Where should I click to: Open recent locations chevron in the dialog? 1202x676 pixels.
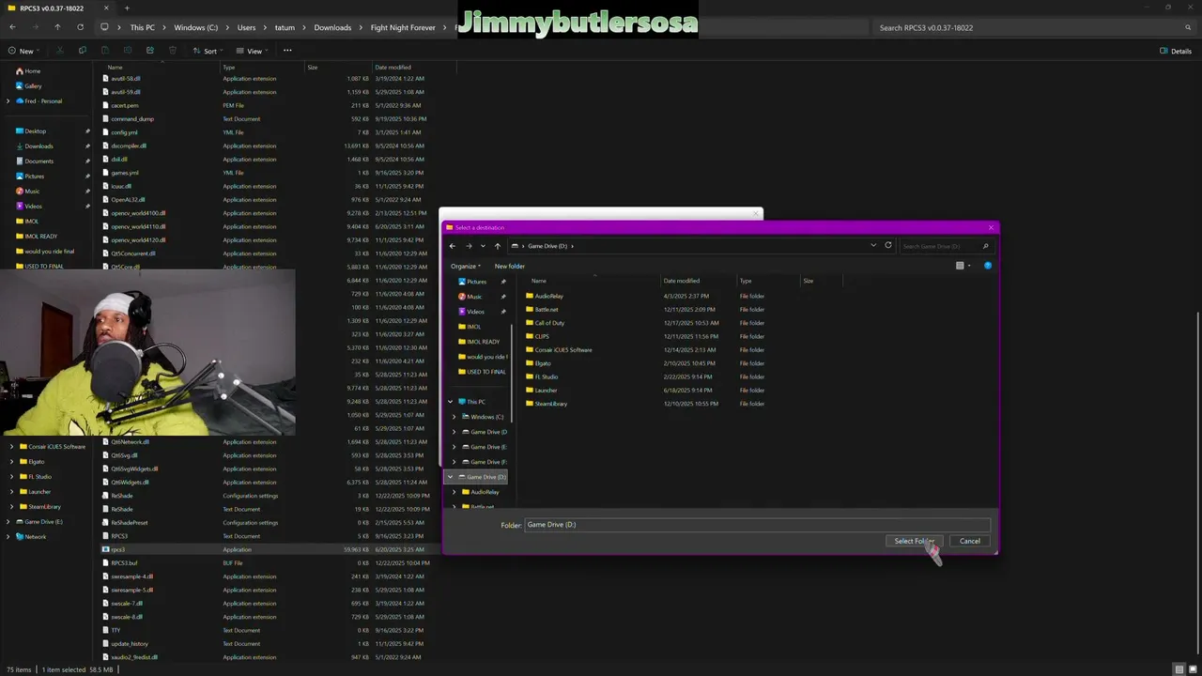(x=483, y=246)
